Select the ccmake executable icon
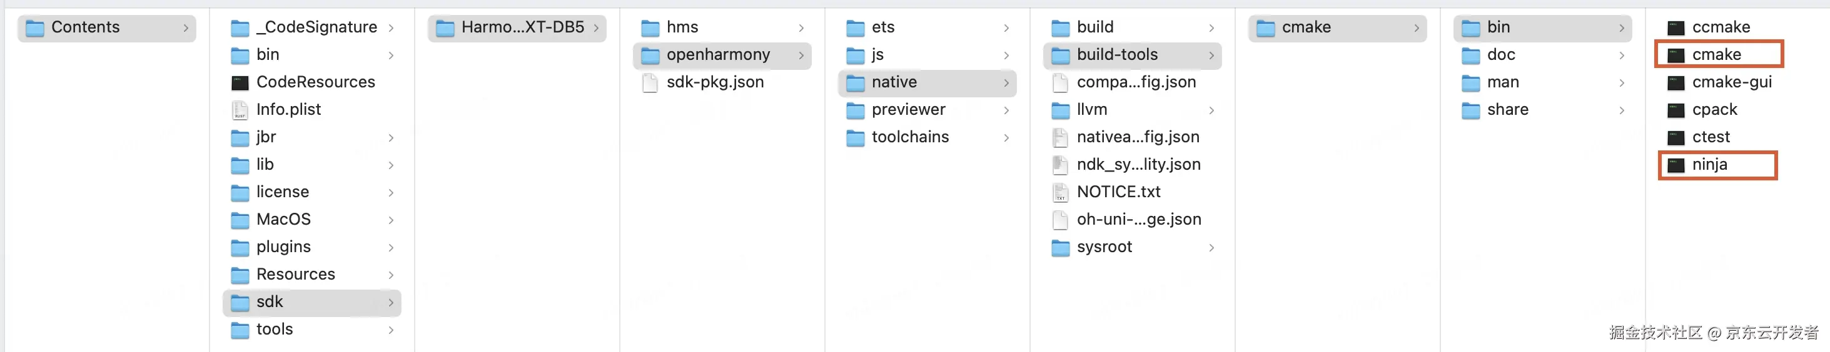 point(1676,27)
